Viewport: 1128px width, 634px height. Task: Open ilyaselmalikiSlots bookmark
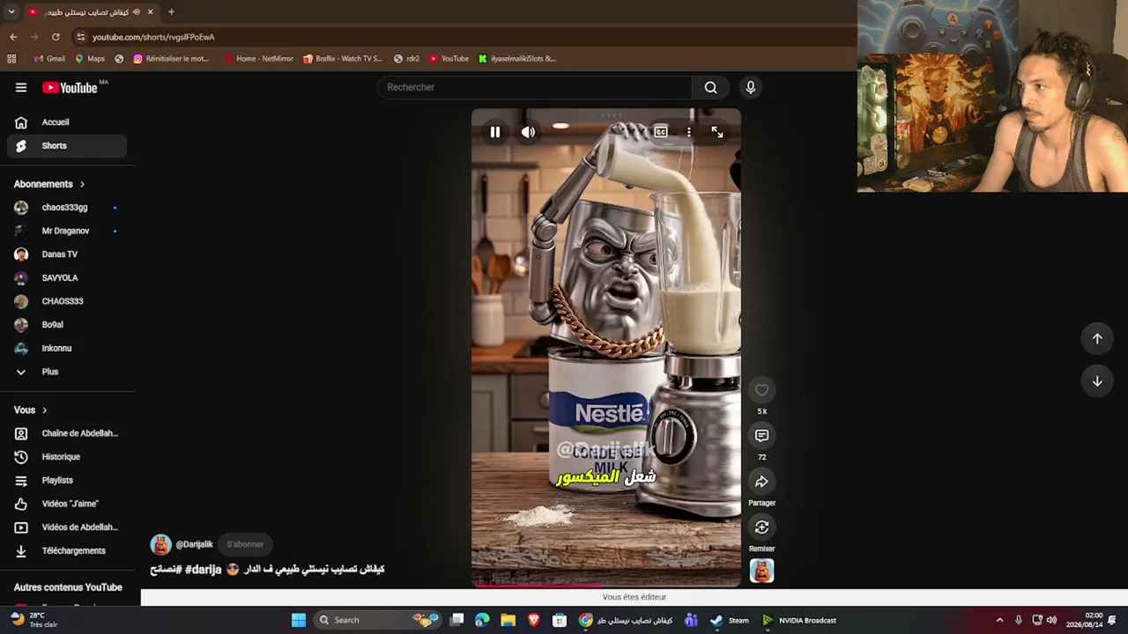coord(517,59)
